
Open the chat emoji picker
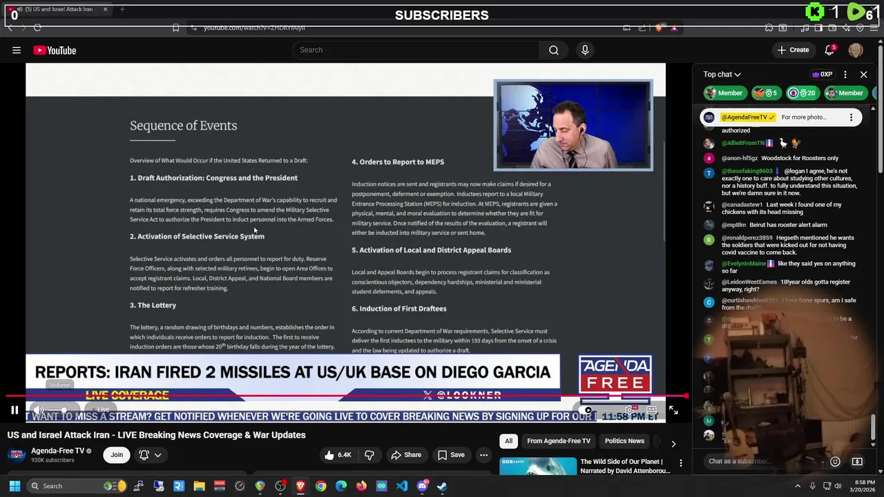click(835, 461)
